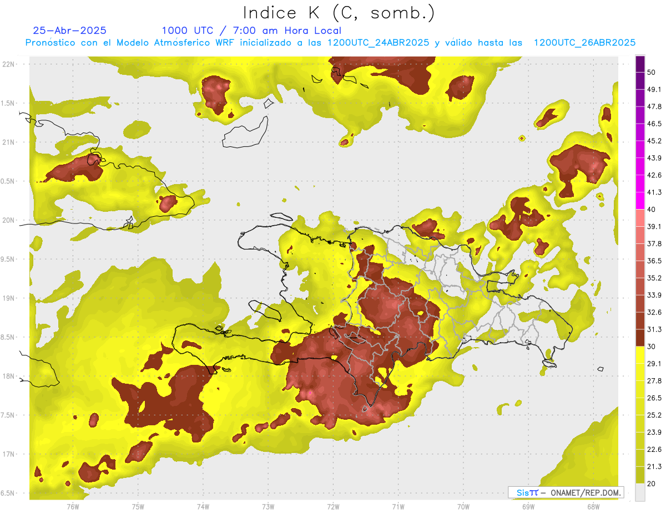Click the '50' value on color scale

[652, 72]
